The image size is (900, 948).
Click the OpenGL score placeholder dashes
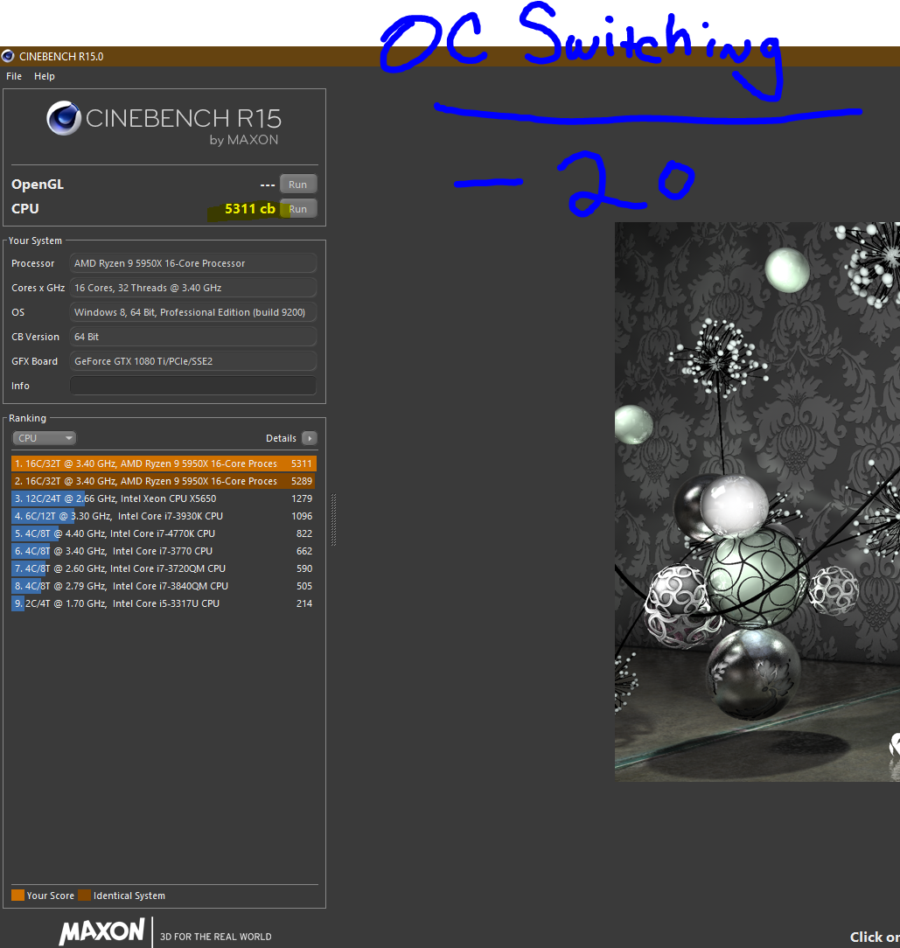pyautogui.click(x=268, y=185)
